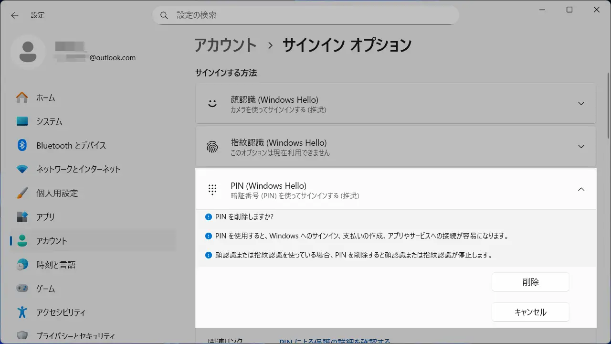Click the ゲーム controller icon
This screenshot has width=611, height=344.
click(x=22, y=289)
